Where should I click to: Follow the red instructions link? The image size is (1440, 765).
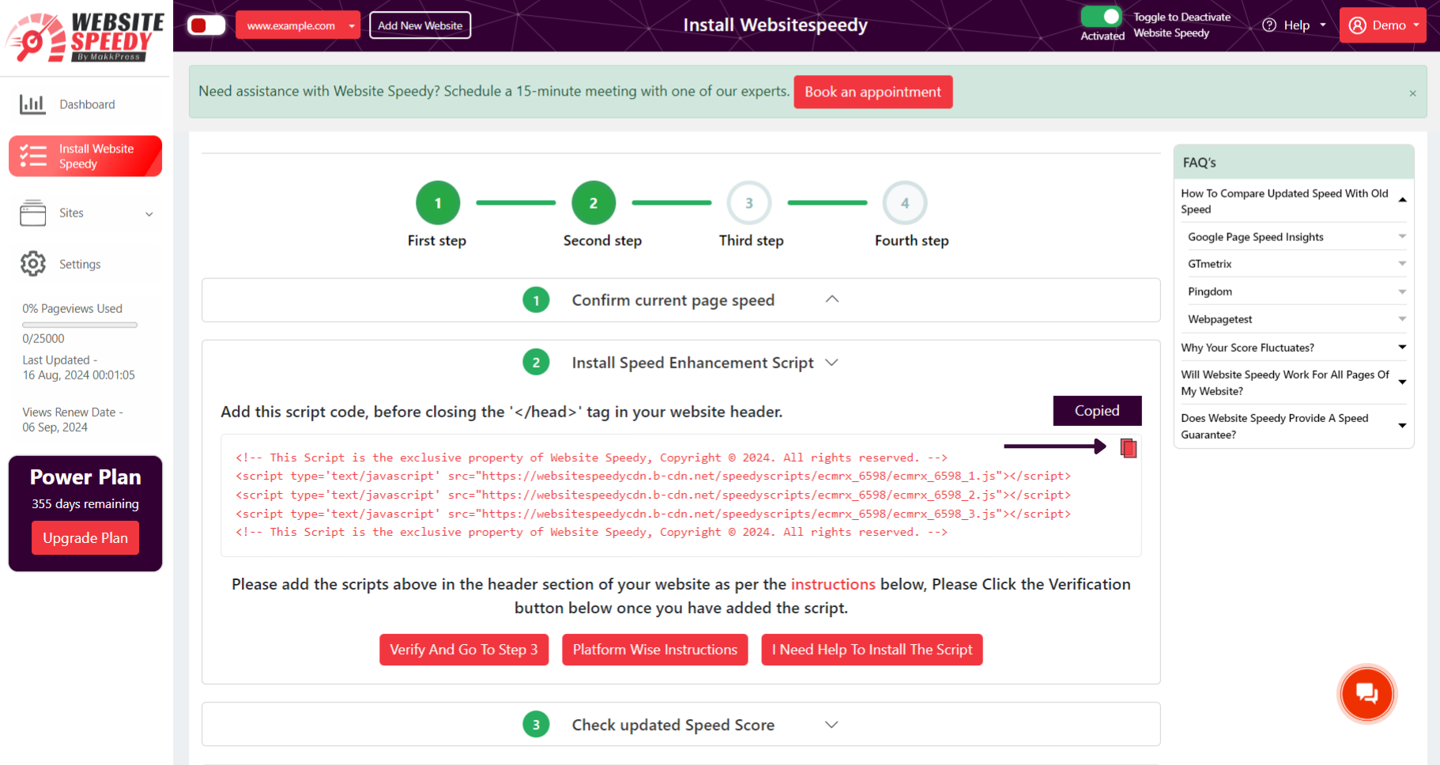pyautogui.click(x=833, y=584)
